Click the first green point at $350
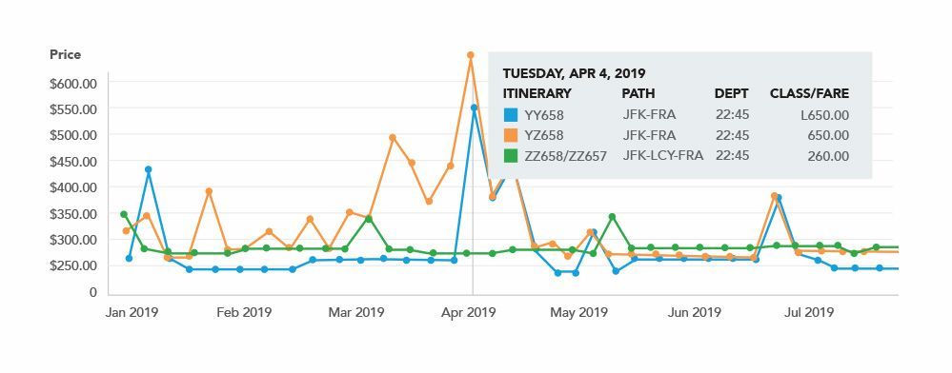The height and width of the screenshot is (373, 952). [x=124, y=214]
